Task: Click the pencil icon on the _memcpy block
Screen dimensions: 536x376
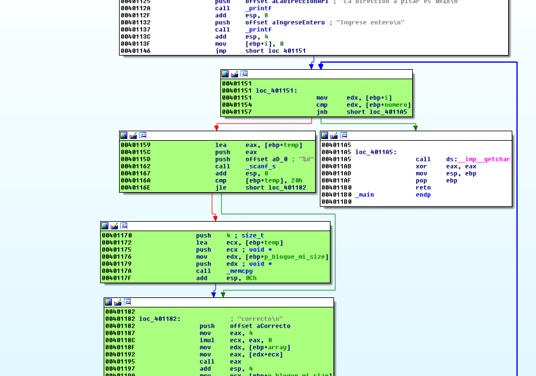Action: click(114, 226)
